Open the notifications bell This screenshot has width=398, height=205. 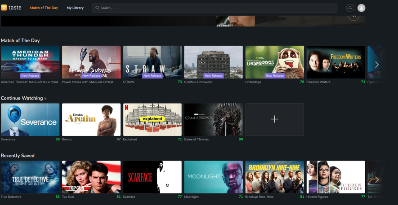click(350, 8)
